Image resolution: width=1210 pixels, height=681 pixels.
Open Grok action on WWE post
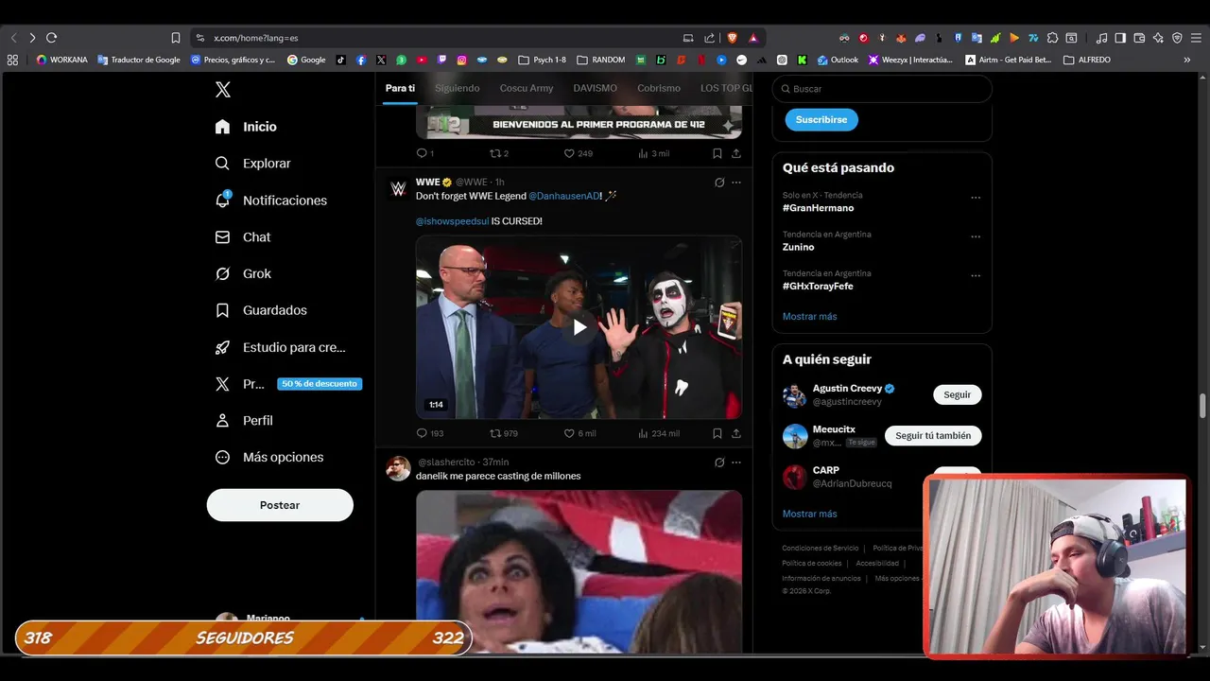(x=719, y=183)
